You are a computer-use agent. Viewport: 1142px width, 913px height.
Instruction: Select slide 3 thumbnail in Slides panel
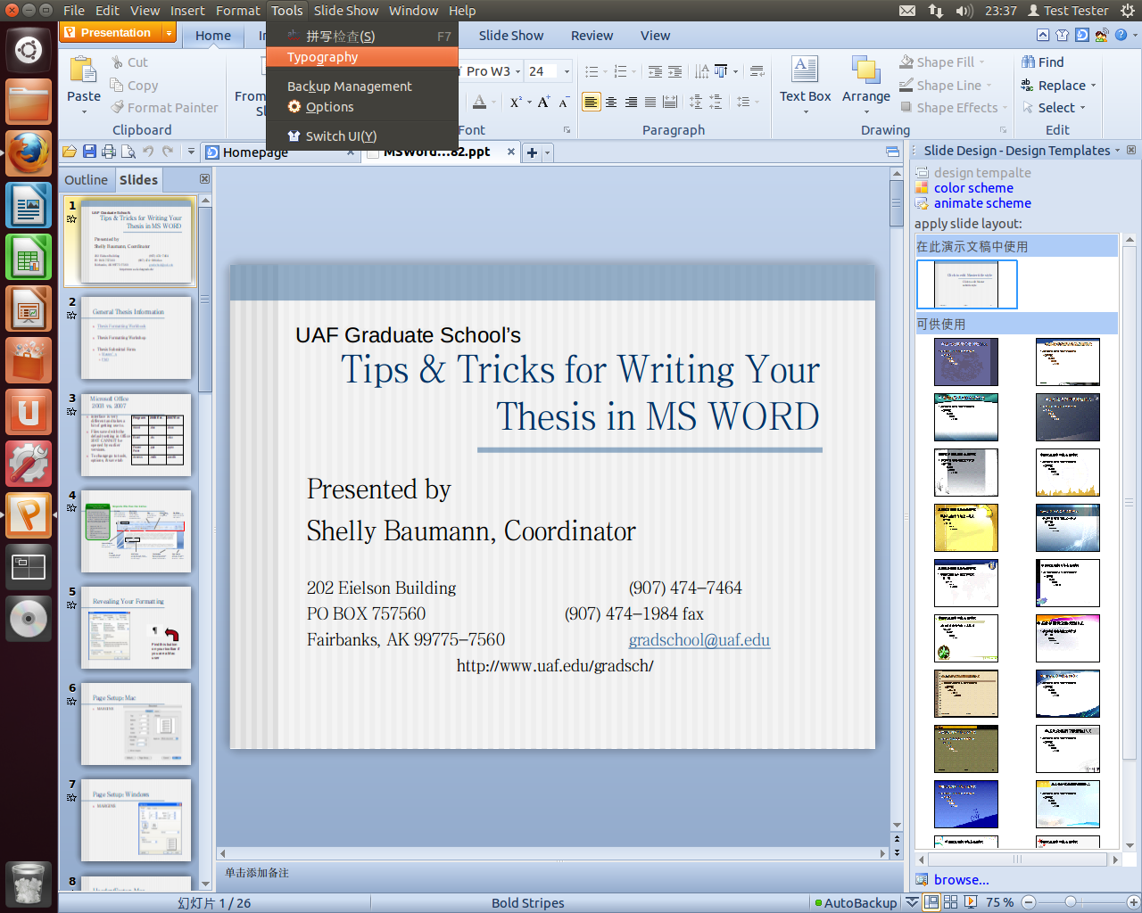click(x=136, y=435)
